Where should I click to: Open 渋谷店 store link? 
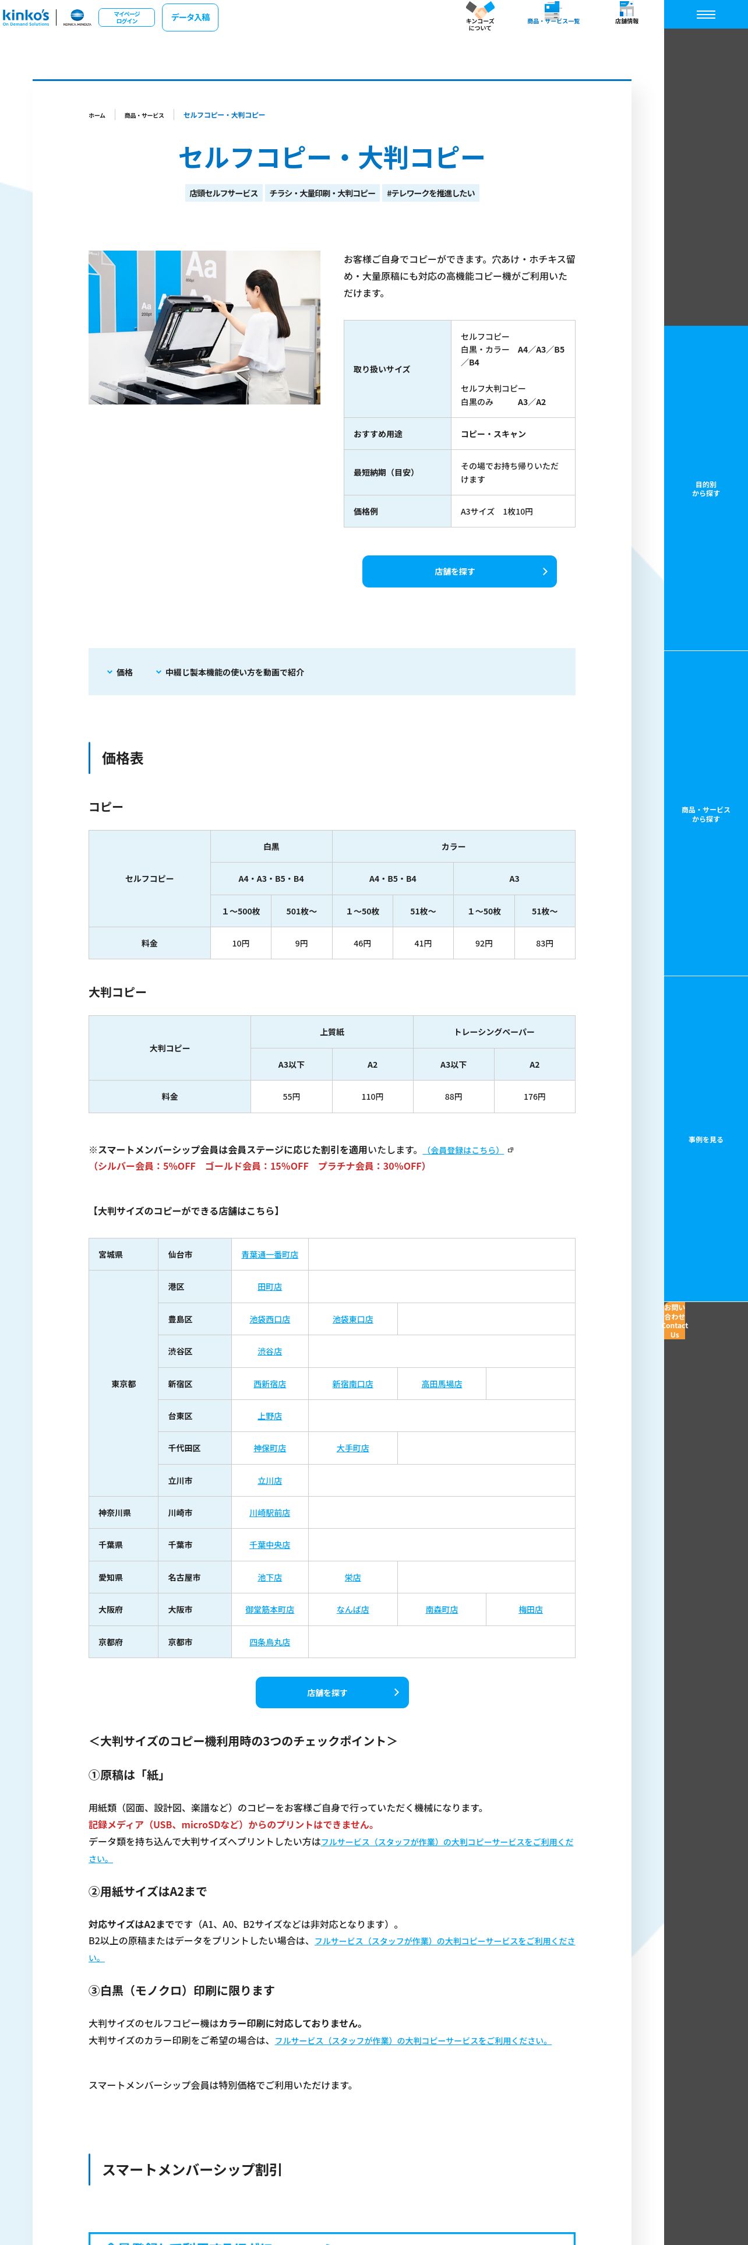(270, 1352)
